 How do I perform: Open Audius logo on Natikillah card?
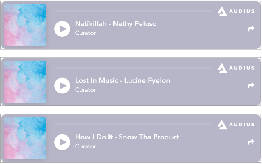236,11
